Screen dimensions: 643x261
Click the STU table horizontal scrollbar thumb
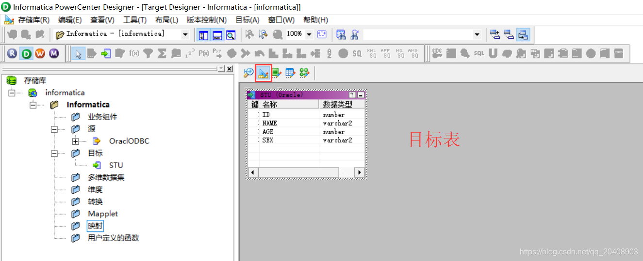[x=298, y=172]
